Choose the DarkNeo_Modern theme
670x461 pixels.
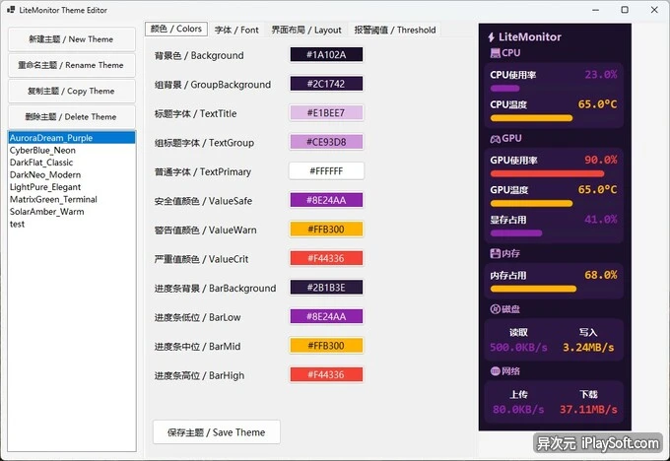pyautogui.click(x=72, y=174)
